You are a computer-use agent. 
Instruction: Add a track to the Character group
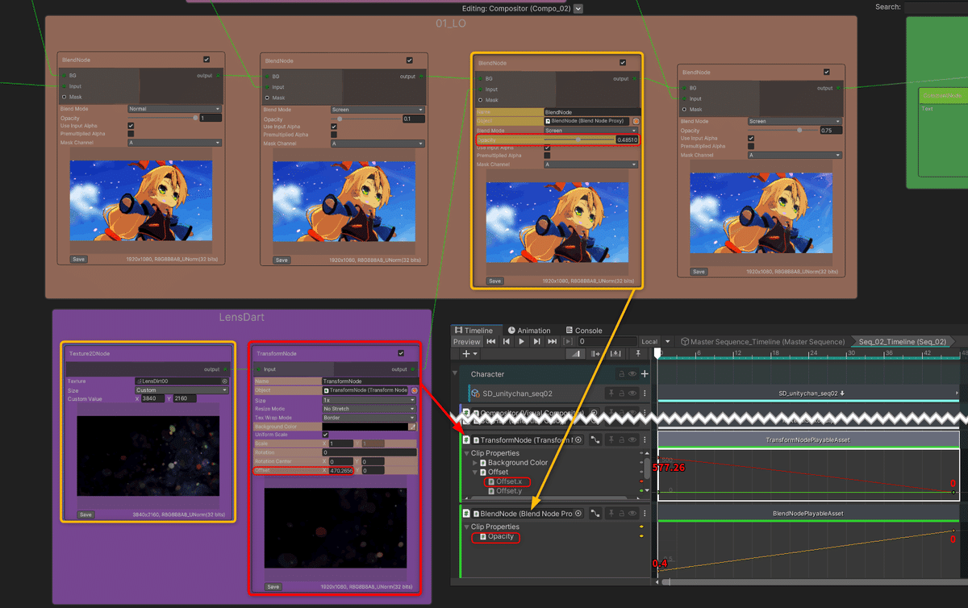pyautogui.click(x=645, y=374)
